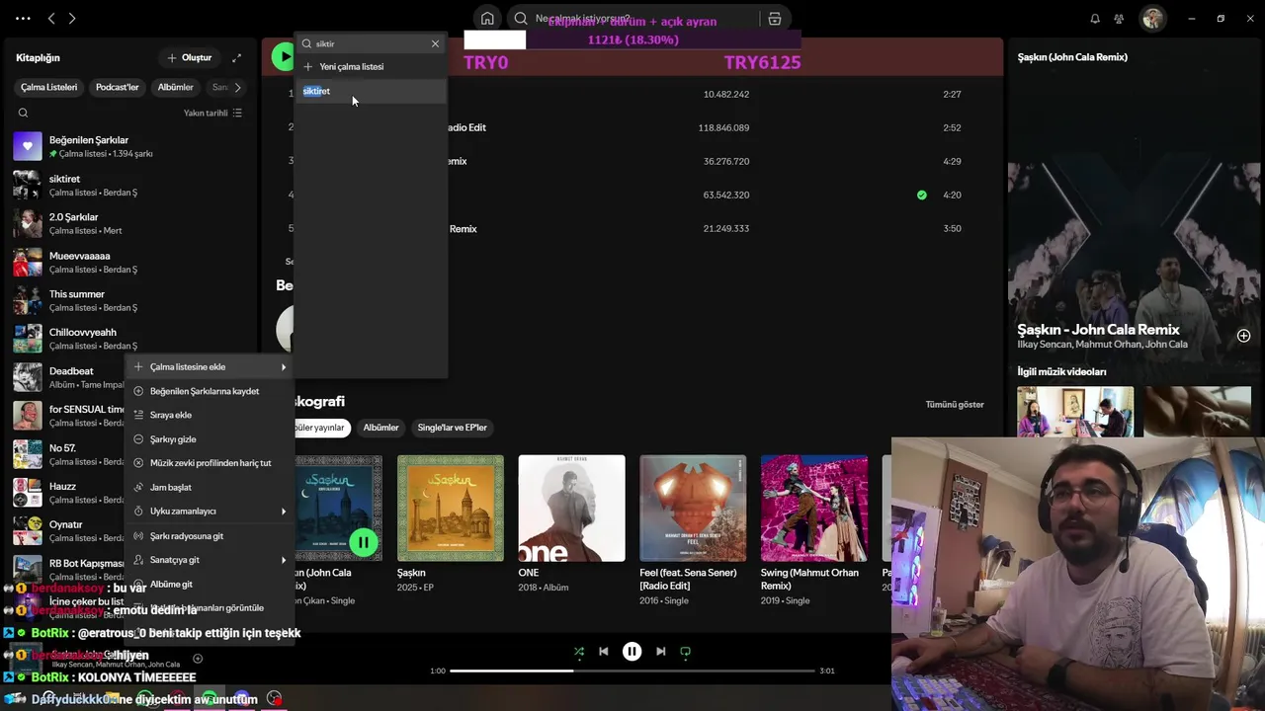Select track row with 10.482.242 plays
Viewport: 1265px width, 711px height.
pyautogui.click(x=632, y=94)
